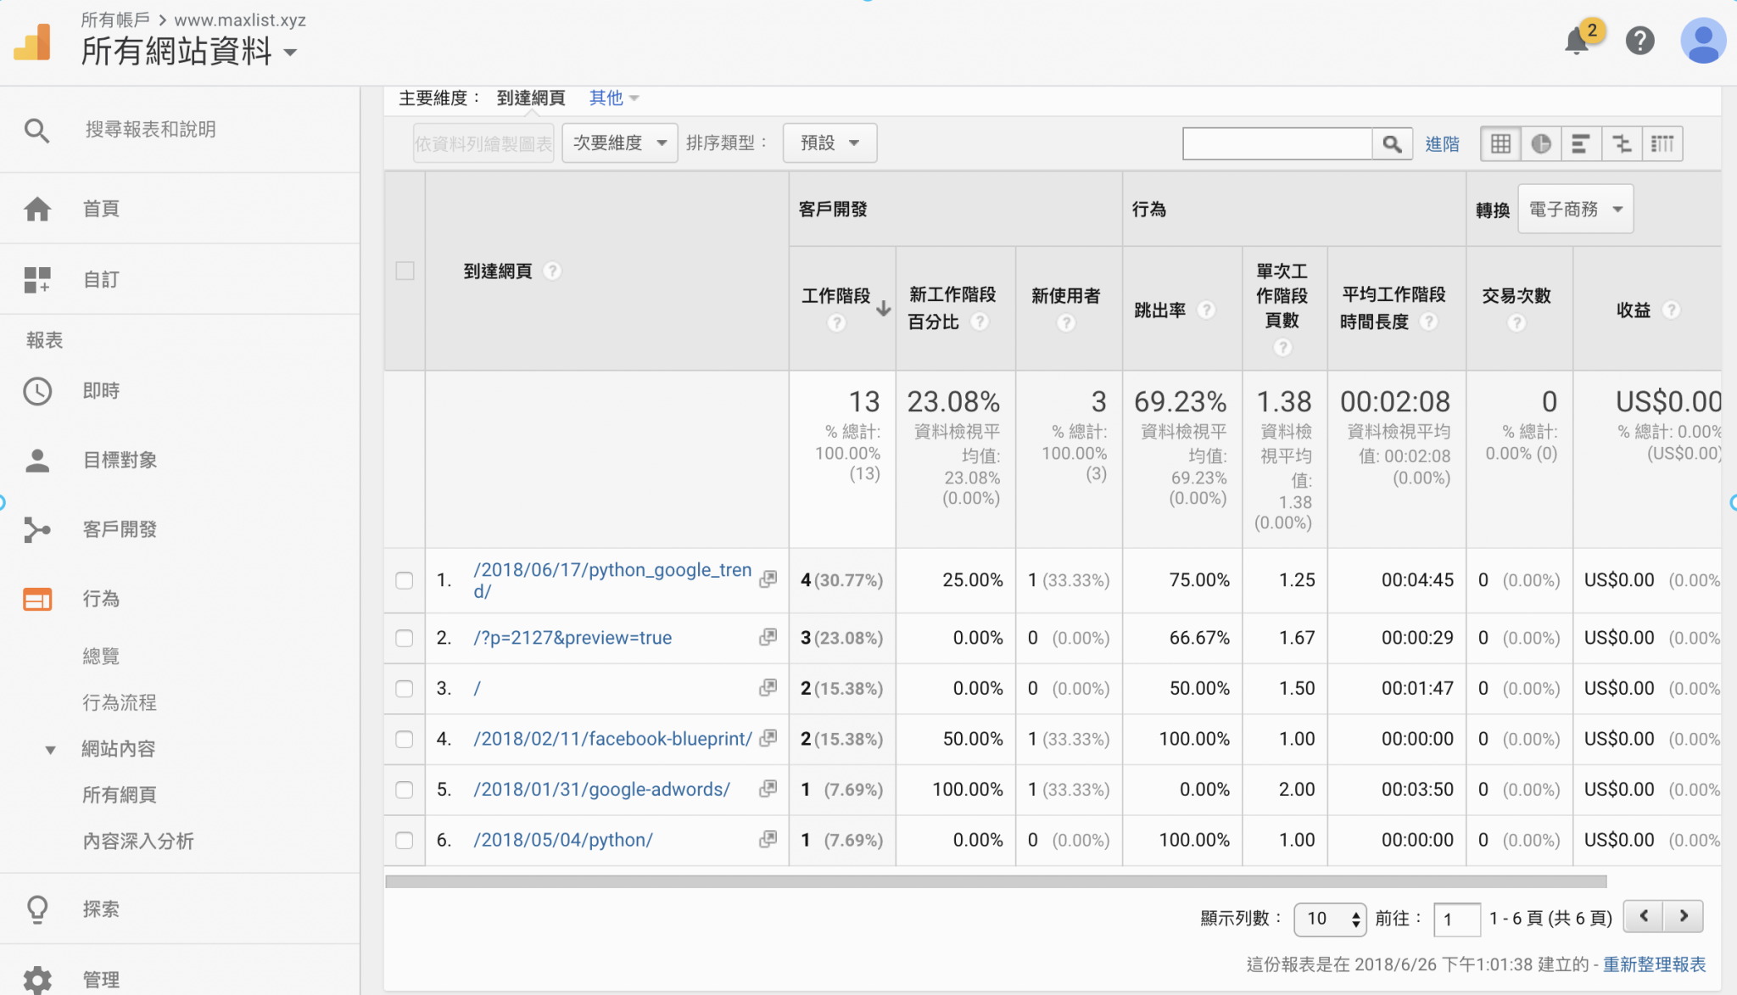
Task: Check row 2 /?p=2127&preview=true checkbox
Action: click(x=405, y=638)
